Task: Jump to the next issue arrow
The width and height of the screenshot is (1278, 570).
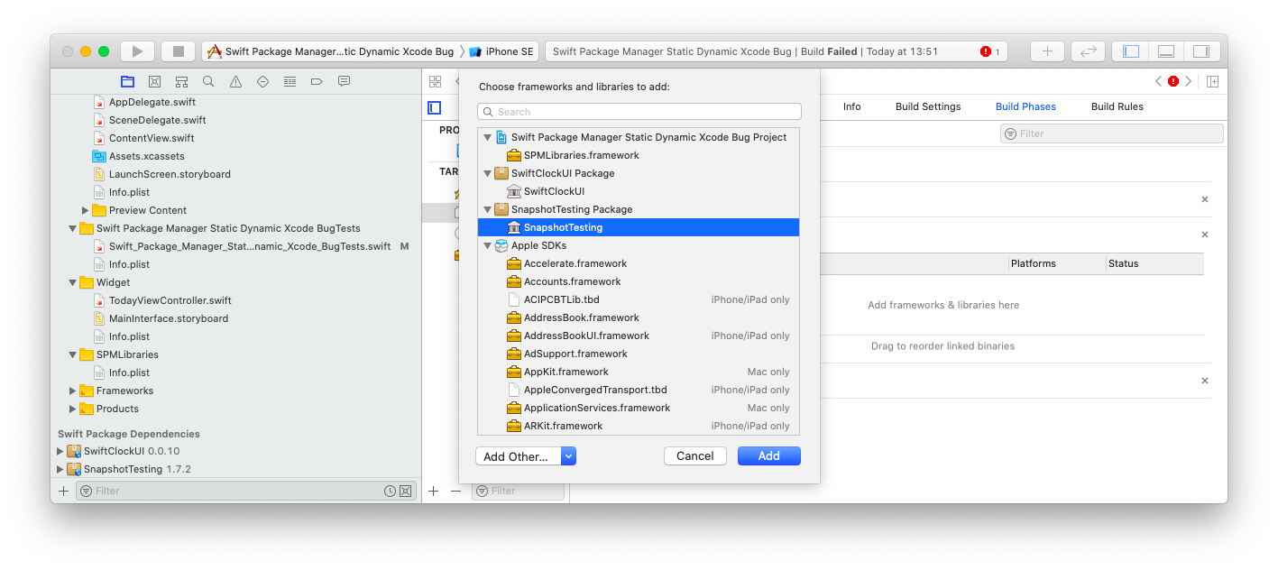Action: coord(1188,81)
